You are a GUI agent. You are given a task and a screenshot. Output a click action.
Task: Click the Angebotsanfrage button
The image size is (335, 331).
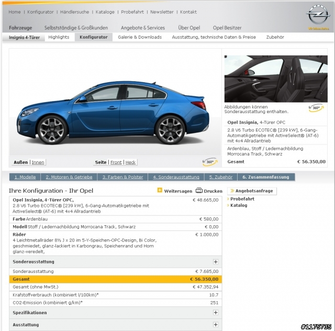(x=252, y=191)
